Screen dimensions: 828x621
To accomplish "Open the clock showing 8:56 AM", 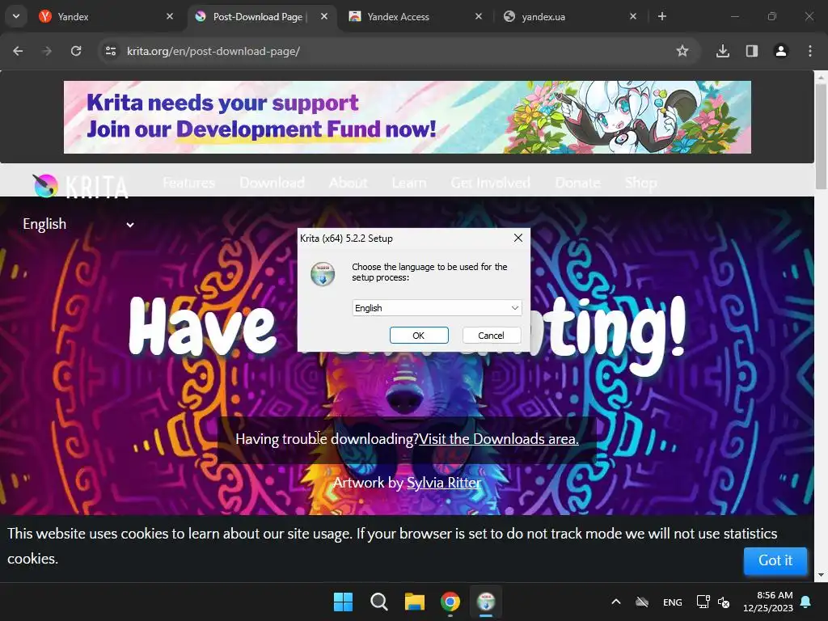I will 768,602.
